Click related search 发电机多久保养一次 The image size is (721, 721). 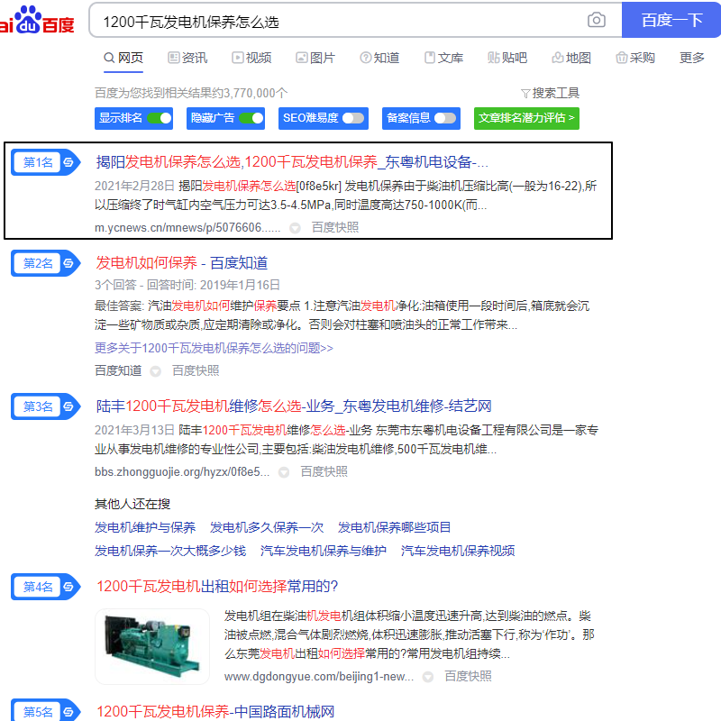click(x=267, y=527)
